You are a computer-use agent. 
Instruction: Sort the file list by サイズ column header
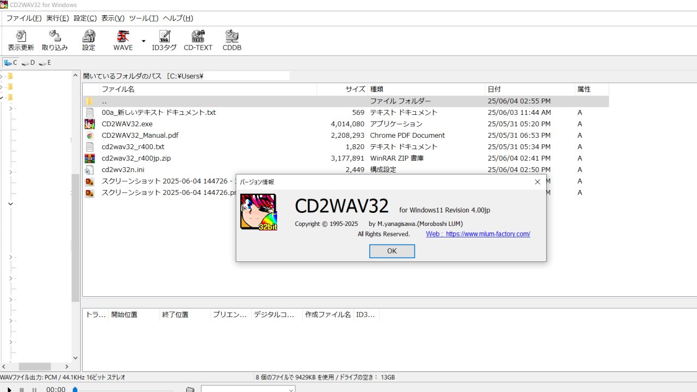(355, 89)
